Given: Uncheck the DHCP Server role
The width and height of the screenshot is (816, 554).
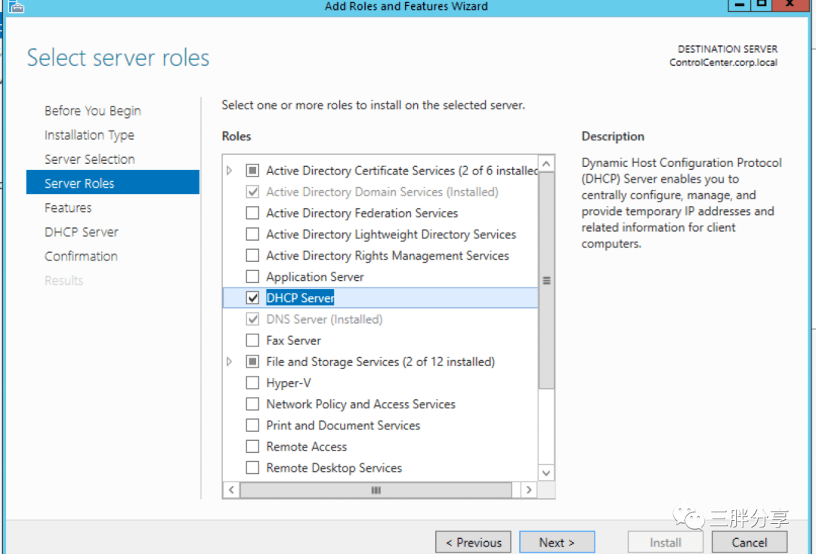Looking at the screenshot, I should [x=253, y=297].
